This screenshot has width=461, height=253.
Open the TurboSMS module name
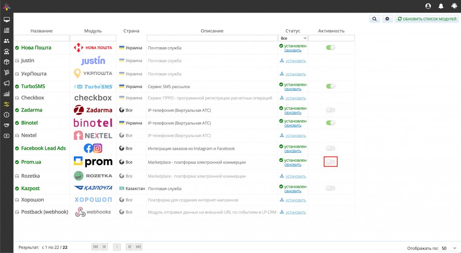click(33, 86)
